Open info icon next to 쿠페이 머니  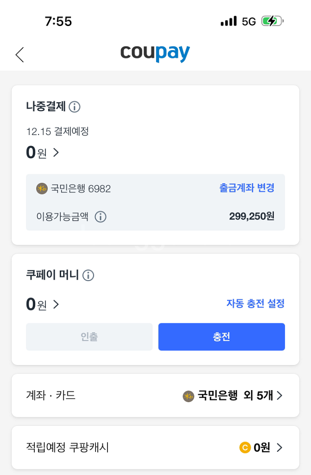89,276
